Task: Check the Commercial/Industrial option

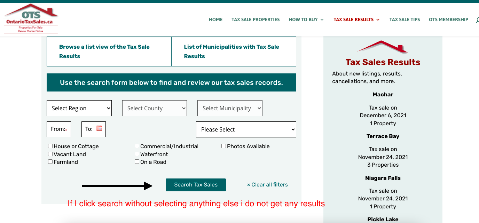Action: [137, 146]
